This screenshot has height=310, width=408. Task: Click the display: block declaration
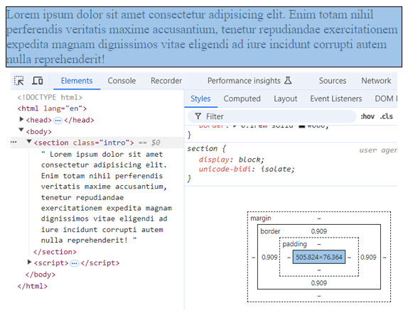[x=231, y=160]
